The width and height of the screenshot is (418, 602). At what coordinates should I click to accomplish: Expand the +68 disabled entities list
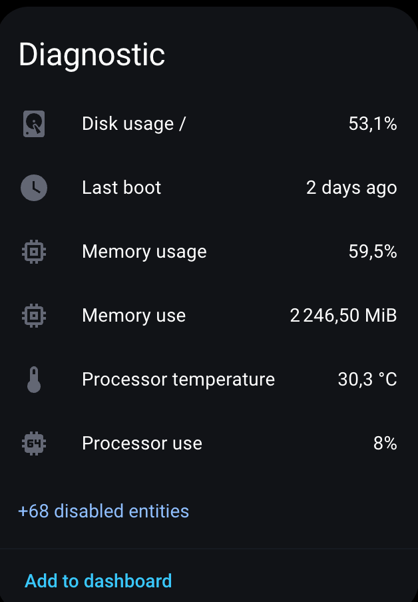(x=104, y=511)
